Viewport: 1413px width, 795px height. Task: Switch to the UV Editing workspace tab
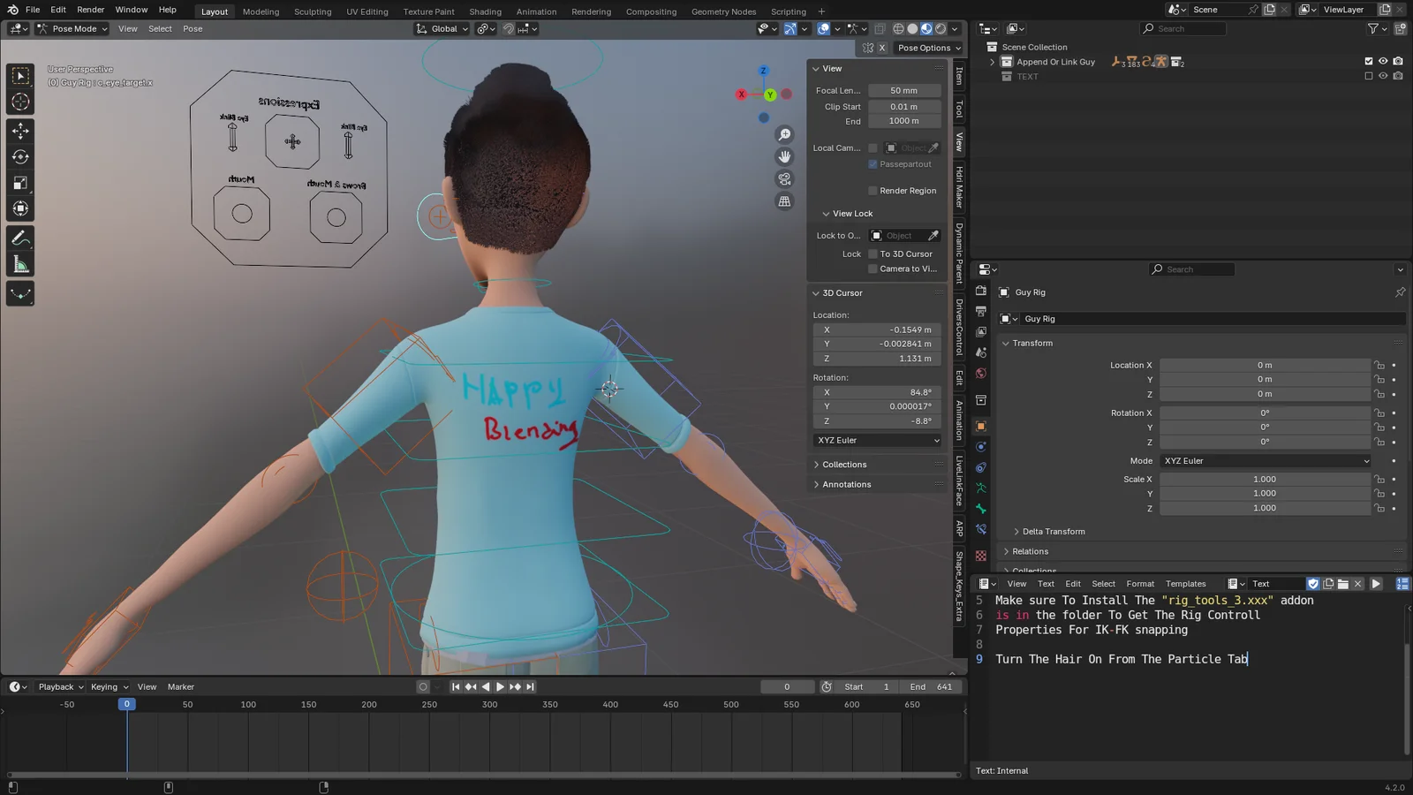click(x=366, y=11)
